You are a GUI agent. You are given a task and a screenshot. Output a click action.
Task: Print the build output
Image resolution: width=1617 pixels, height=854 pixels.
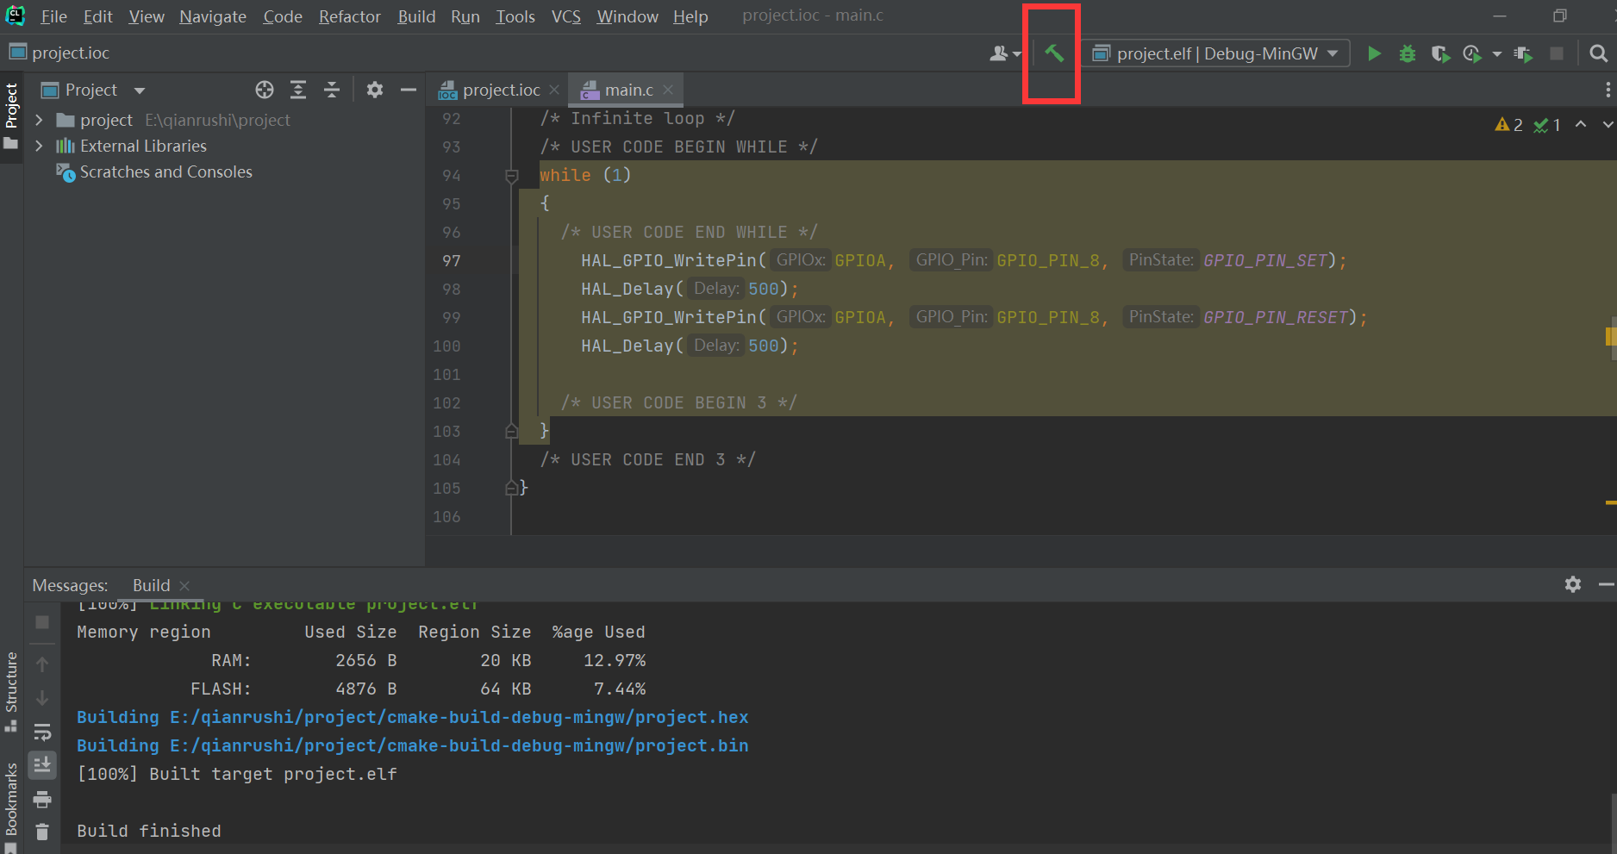[42, 799]
